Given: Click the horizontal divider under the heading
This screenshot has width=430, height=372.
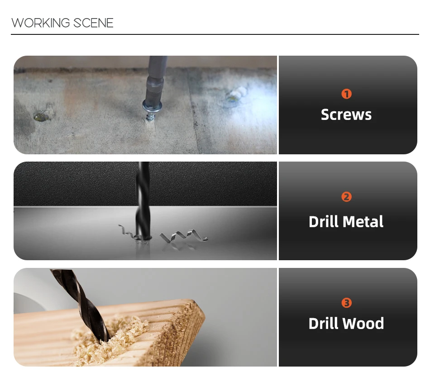Looking at the screenshot, I should [x=215, y=34].
